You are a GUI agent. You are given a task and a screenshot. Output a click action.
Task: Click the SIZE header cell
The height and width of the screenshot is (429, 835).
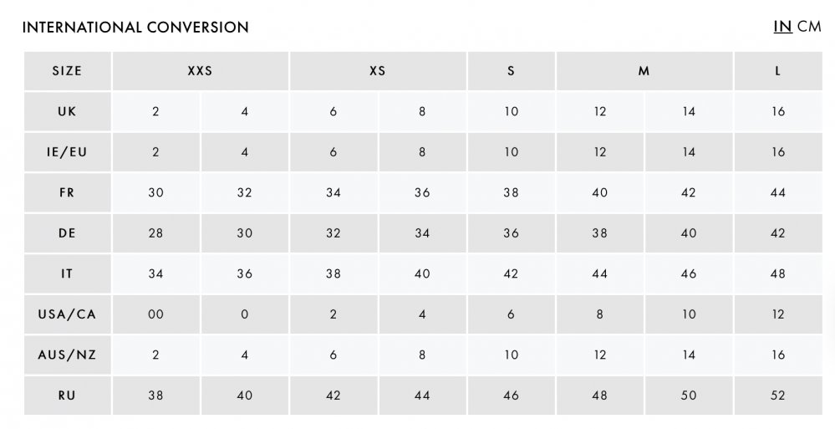(x=67, y=71)
